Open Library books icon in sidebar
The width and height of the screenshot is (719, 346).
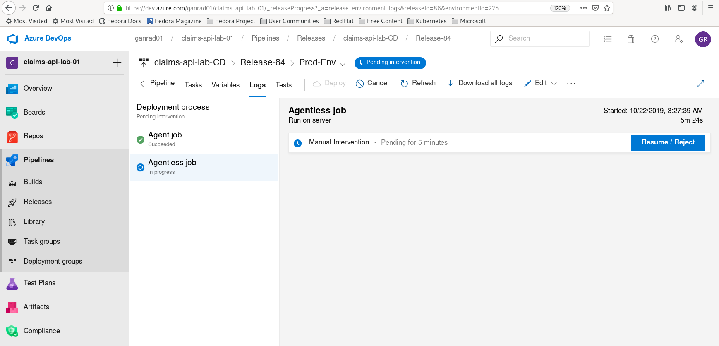[x=12, y=222]
